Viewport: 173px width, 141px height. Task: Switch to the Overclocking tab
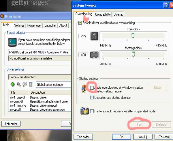(x=84, y=14)
